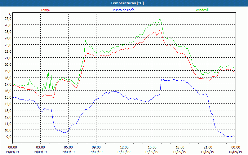Click the 19,0 y-axis value

pyautogui.click(x=9, y=71)
